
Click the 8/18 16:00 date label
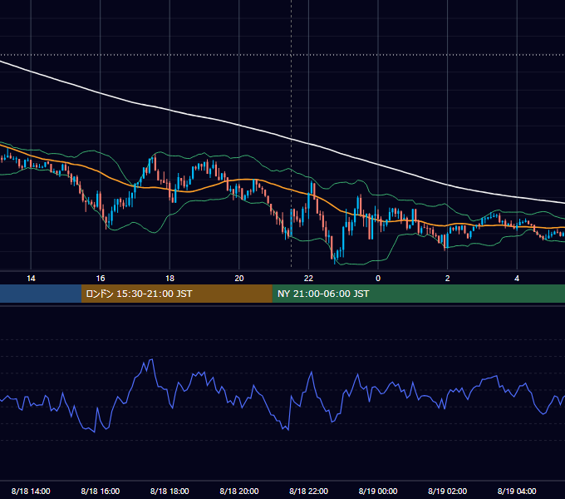tap(101, 491)
